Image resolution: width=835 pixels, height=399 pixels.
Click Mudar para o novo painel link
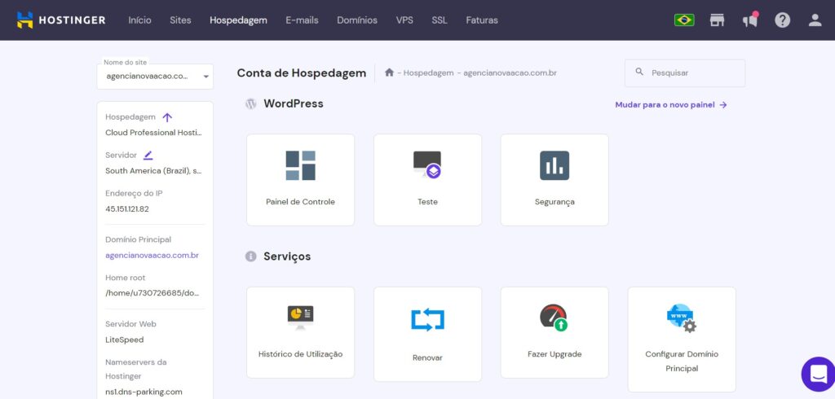[670, 105]
